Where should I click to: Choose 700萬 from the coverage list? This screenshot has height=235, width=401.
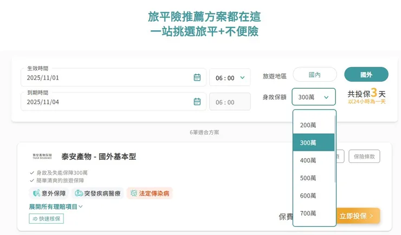pyautogui.click(x=314, y=213)
